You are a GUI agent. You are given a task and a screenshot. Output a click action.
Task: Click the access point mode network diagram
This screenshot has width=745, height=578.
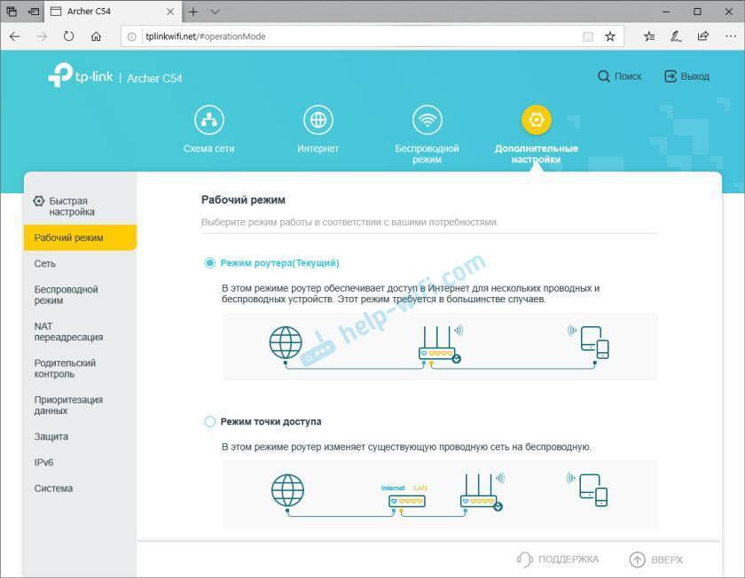[x=440, y=494]
